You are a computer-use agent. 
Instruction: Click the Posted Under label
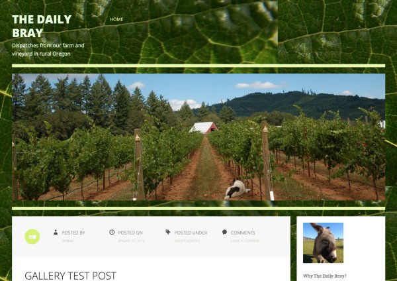click(x=191, y=233)
